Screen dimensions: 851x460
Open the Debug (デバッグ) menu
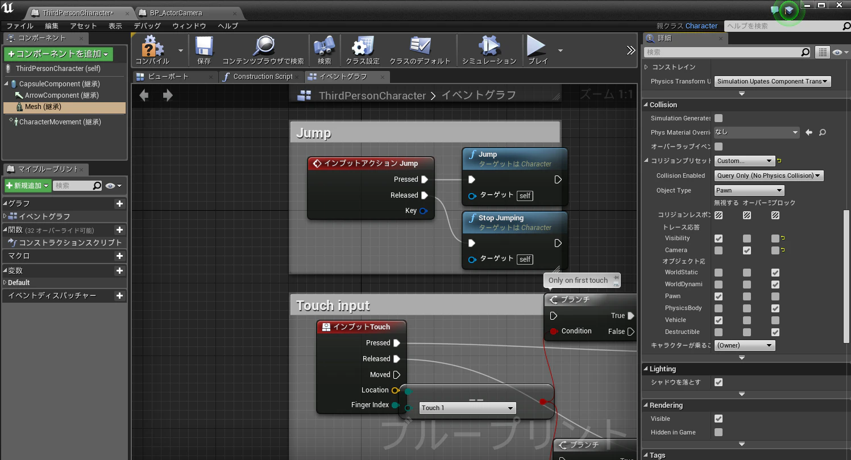click(x=147, y=26)
